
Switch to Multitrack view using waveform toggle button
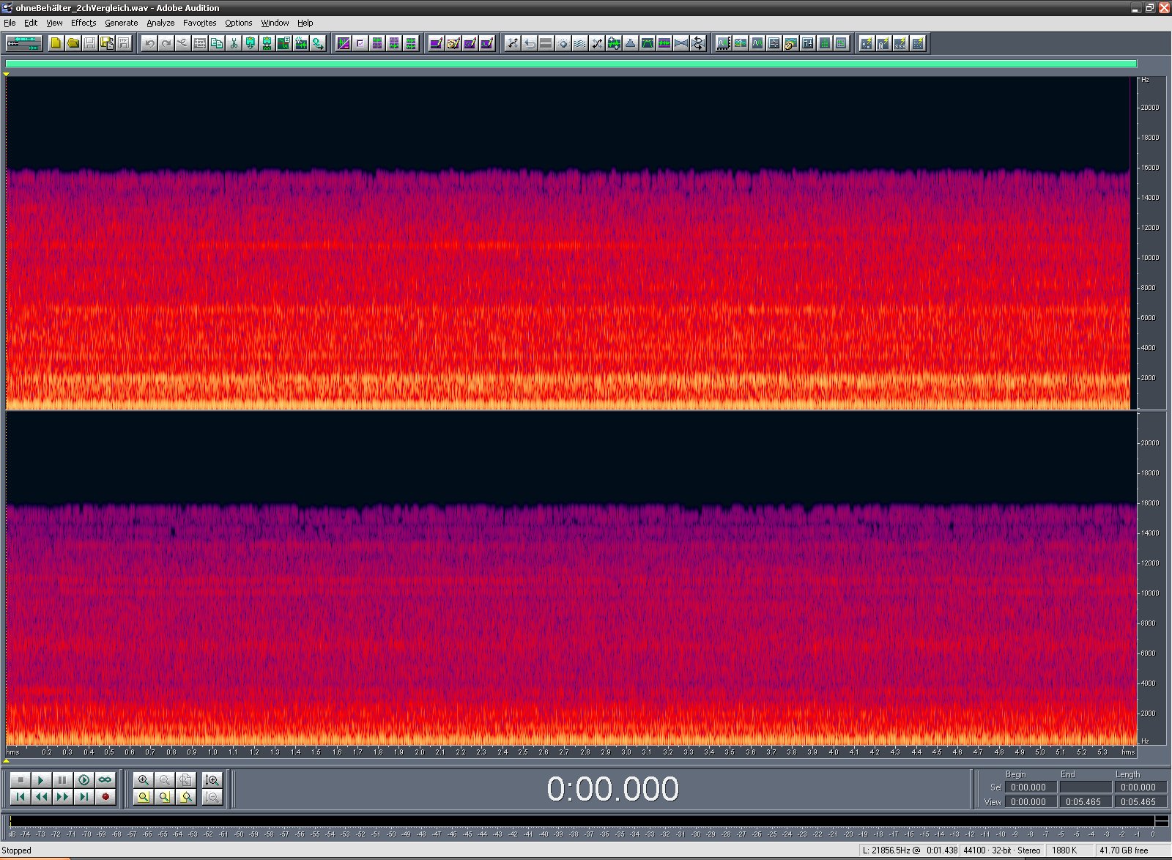click(24, 43)
